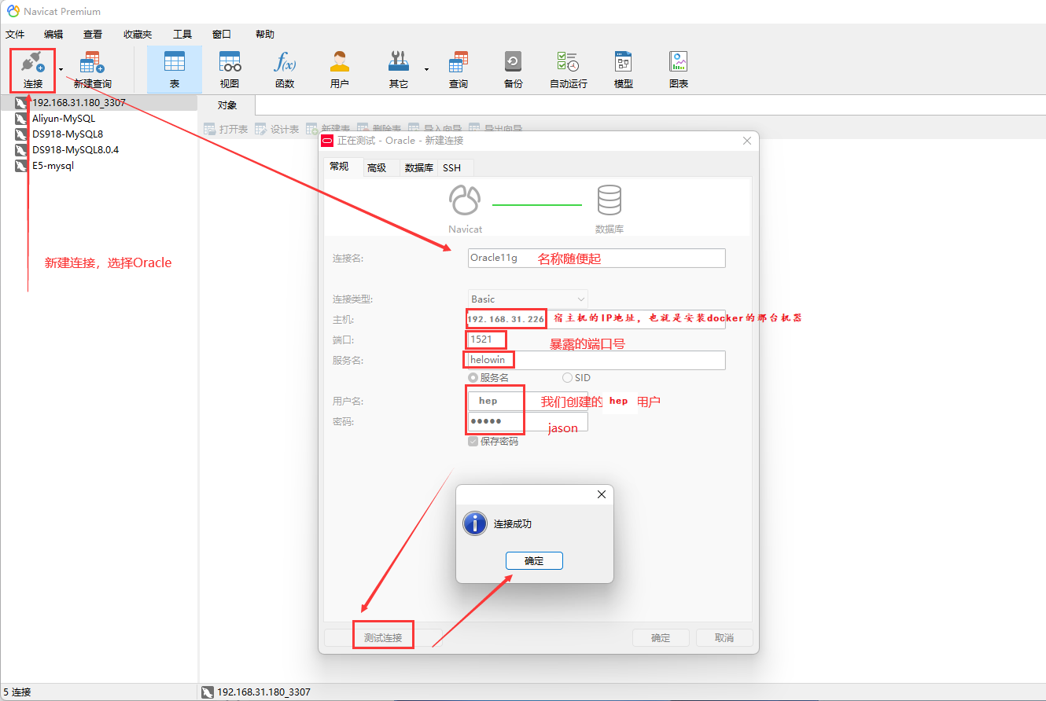Click 确定 in the 连接成功 dialog
The image size is (1046, 701).
534,561
